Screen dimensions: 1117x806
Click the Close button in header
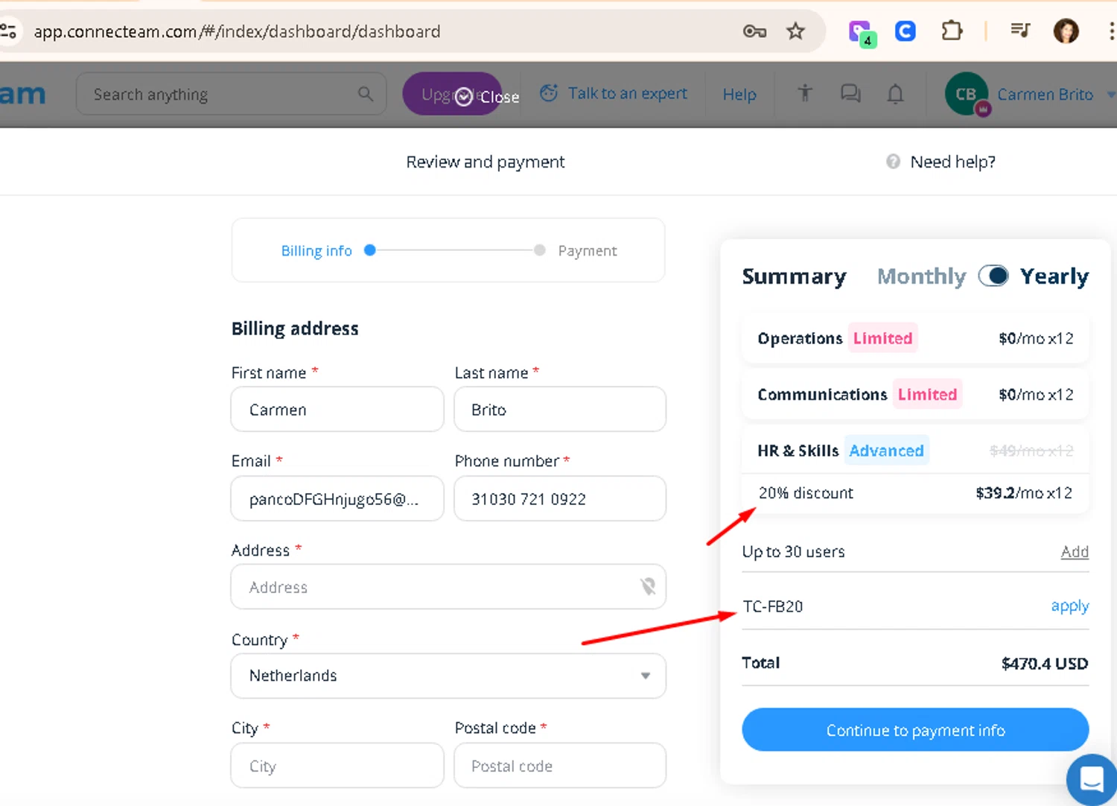(x=487, y=97)
